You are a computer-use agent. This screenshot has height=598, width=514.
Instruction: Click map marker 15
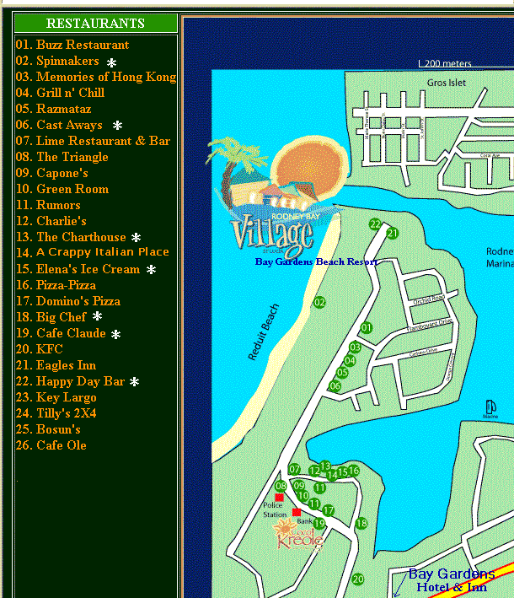343,472
